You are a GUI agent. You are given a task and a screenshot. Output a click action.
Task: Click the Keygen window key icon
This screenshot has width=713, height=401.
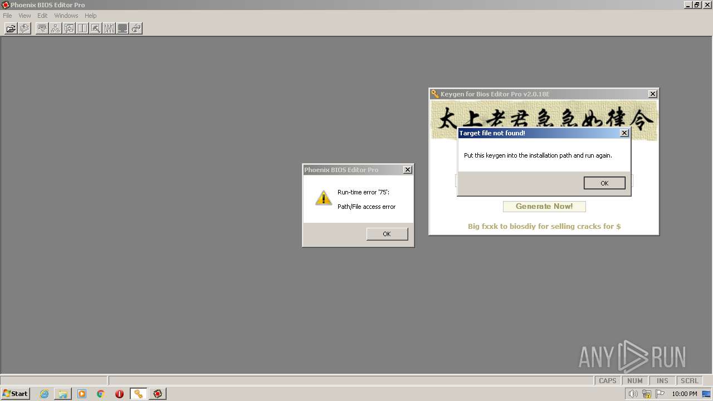(x=435, y=94)
